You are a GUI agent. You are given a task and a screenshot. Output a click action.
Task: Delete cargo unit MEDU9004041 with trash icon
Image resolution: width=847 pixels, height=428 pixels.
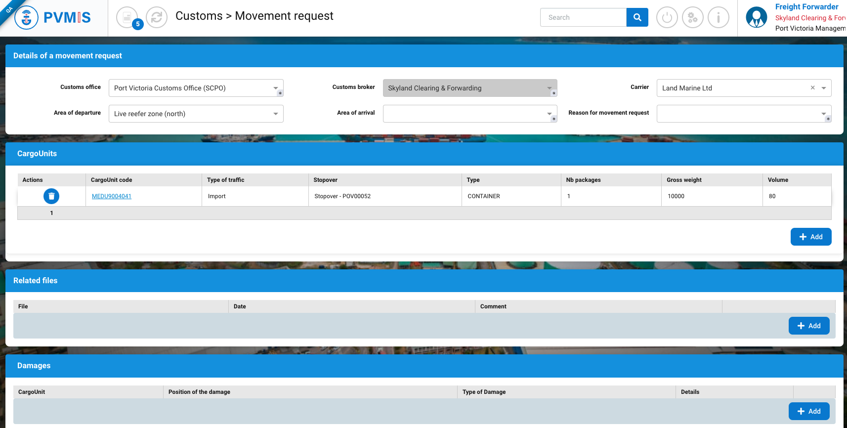(51, 196)
